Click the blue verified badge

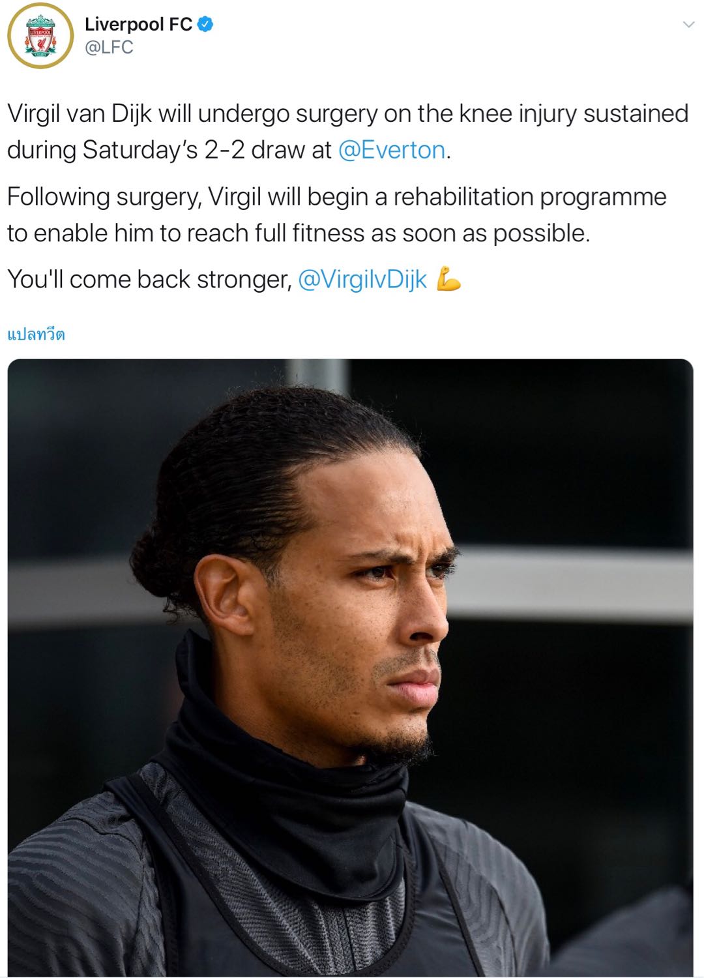[x=205, y=24]
